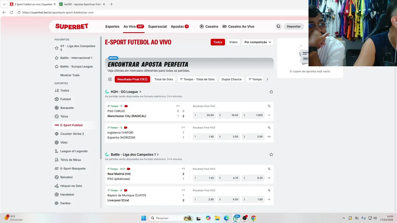This screenshot has width=397, height=223.
Task: Open live video icon for Real Madrid match
Action: point(129,169)
